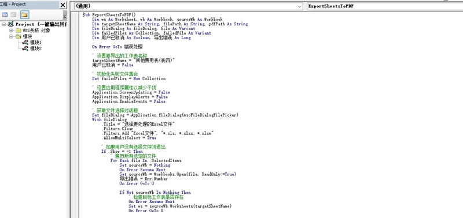Click the Dim 用户已取消 As Boolean line
The height and width of the screenshot is (218, 463).
(x=141, y=37)
